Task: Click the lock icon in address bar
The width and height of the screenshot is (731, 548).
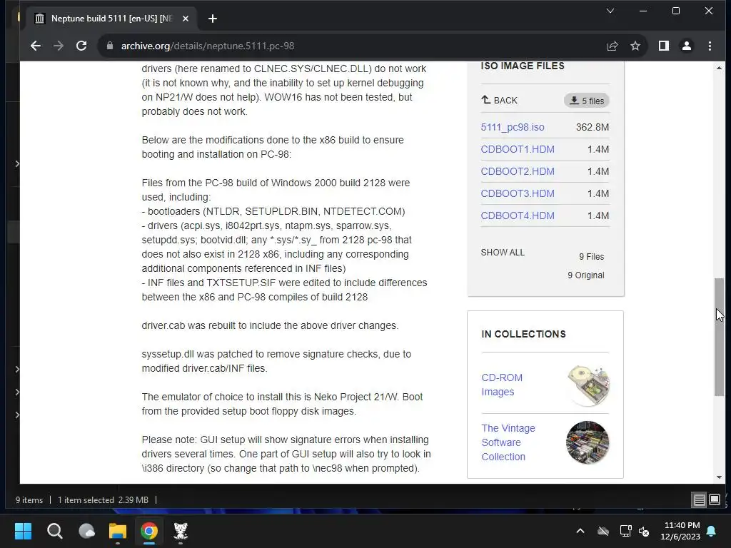Action: pyautogui.click(x=110, y=46)
